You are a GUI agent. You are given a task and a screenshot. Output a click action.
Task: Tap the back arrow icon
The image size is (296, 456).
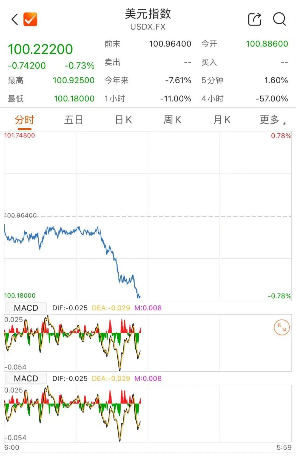point(15,19)
